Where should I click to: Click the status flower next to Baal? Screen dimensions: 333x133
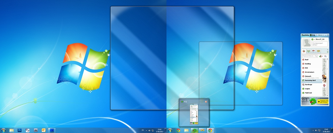click(x=303, y=60)
